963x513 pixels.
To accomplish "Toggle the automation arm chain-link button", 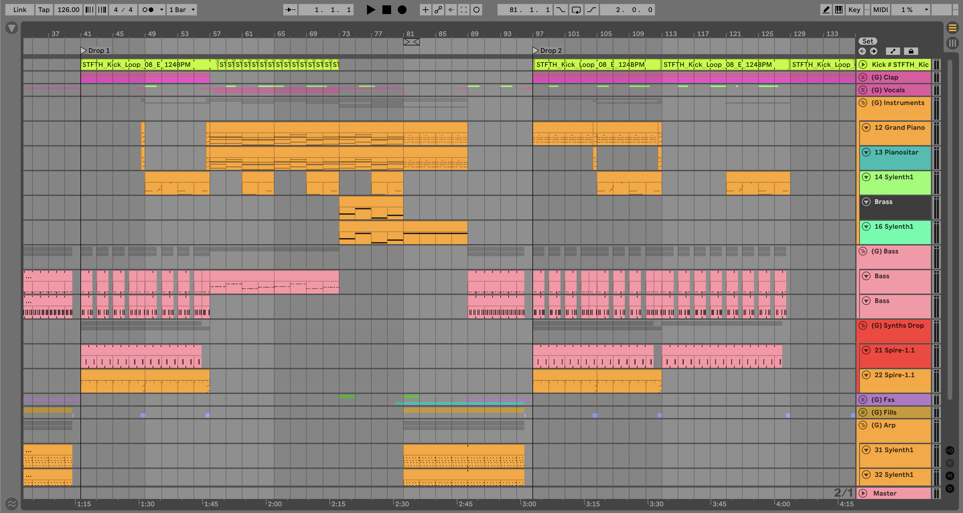I will 438,10.
